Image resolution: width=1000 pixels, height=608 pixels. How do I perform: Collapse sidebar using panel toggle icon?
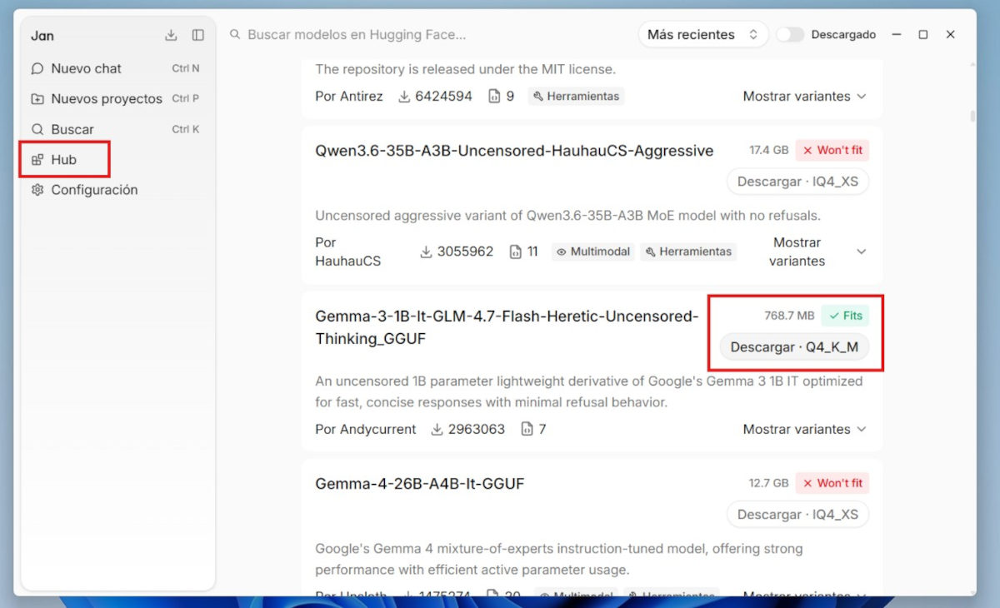197,35
